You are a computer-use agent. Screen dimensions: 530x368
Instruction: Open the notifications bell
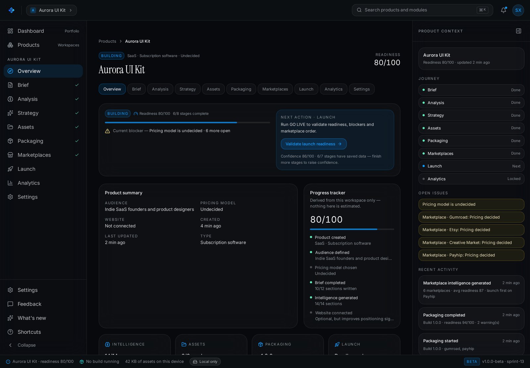(503, 10)
